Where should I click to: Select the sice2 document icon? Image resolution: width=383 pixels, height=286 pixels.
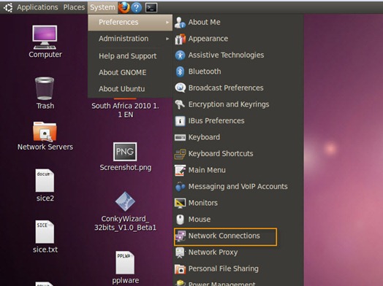pos(45,180)
